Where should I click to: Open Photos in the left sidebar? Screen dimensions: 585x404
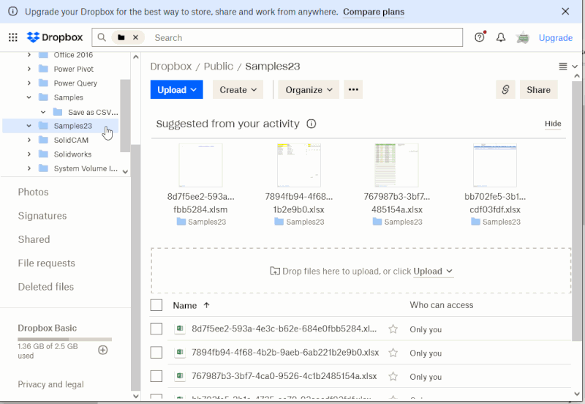point(34,192)
